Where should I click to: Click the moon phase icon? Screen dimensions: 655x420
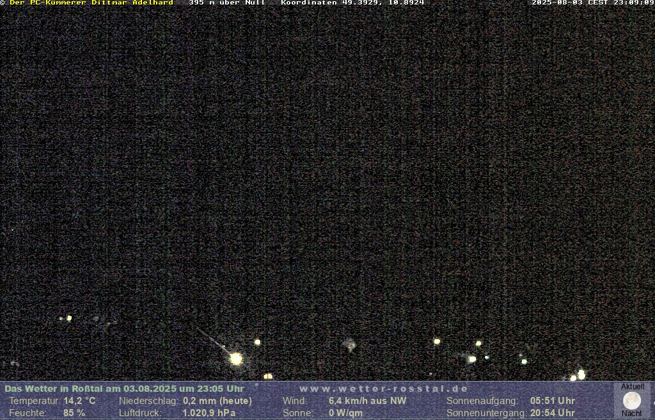click(x=631, y=401)
